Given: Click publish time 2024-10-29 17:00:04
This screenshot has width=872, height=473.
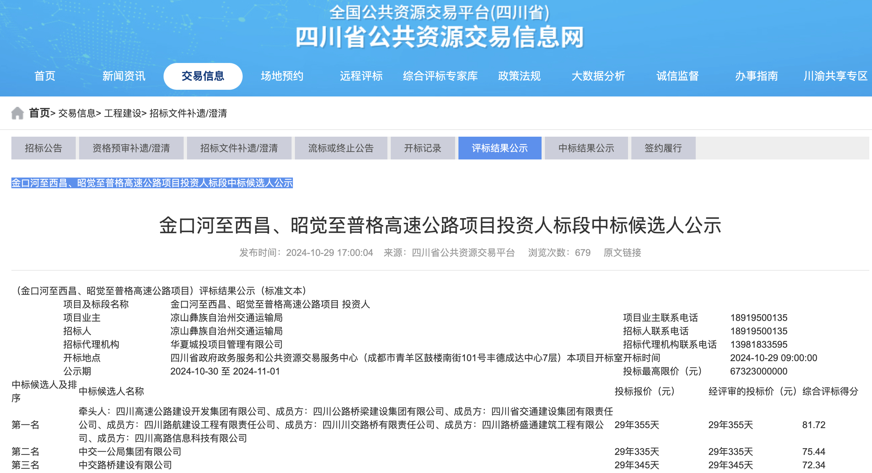Looking at the screenshot, I should 329,253.
